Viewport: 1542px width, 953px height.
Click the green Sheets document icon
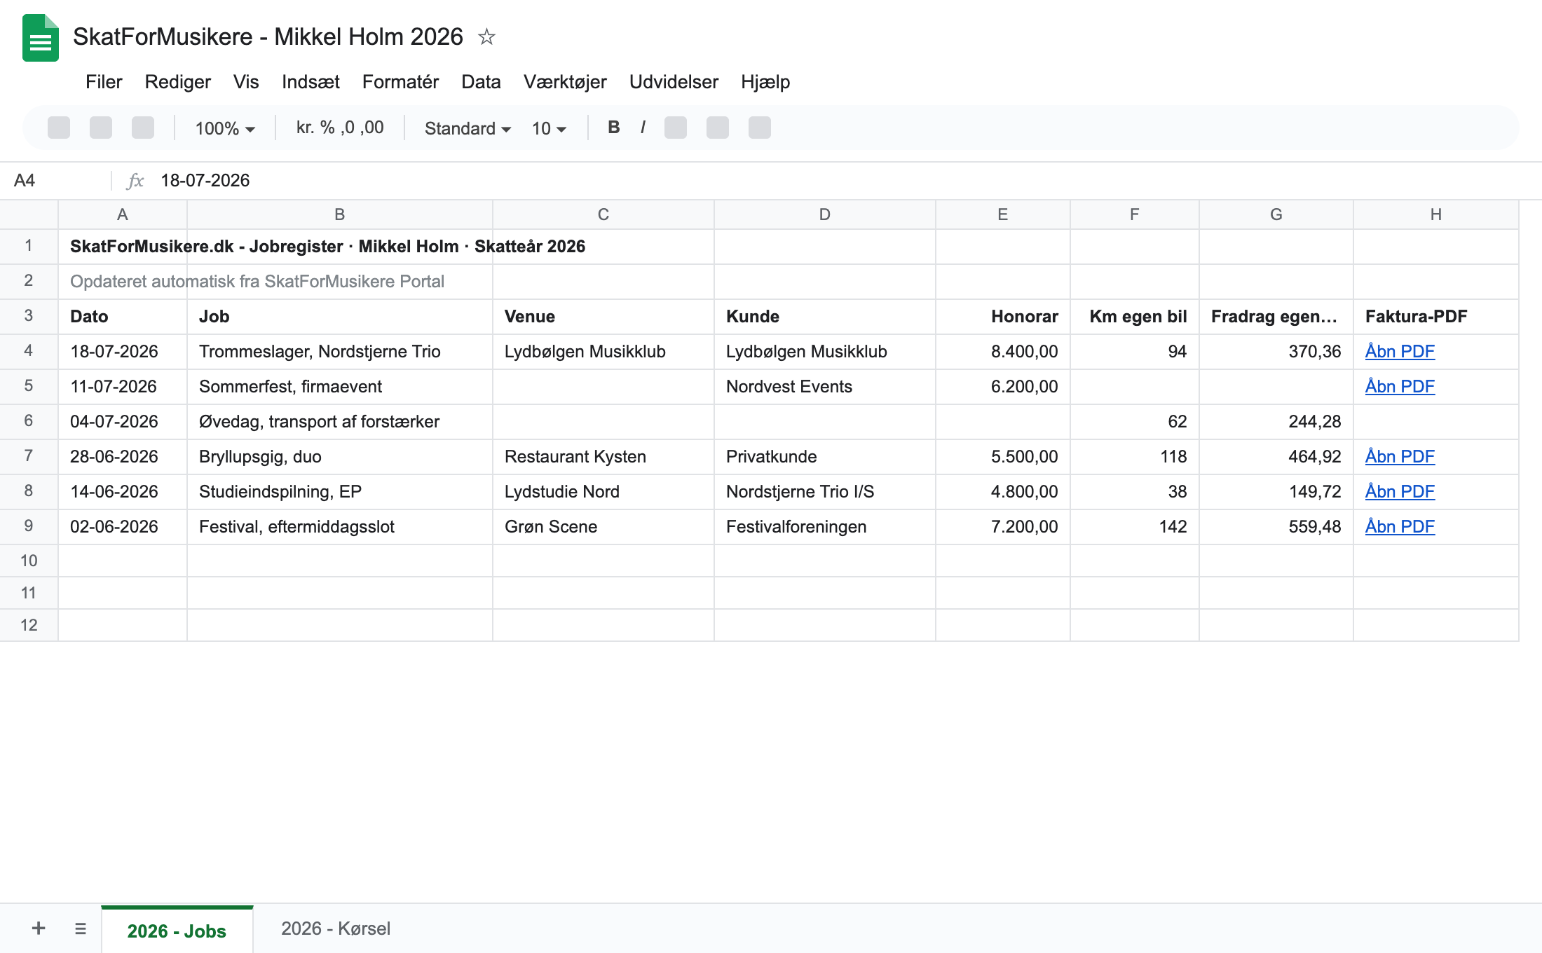pos(40,38)
